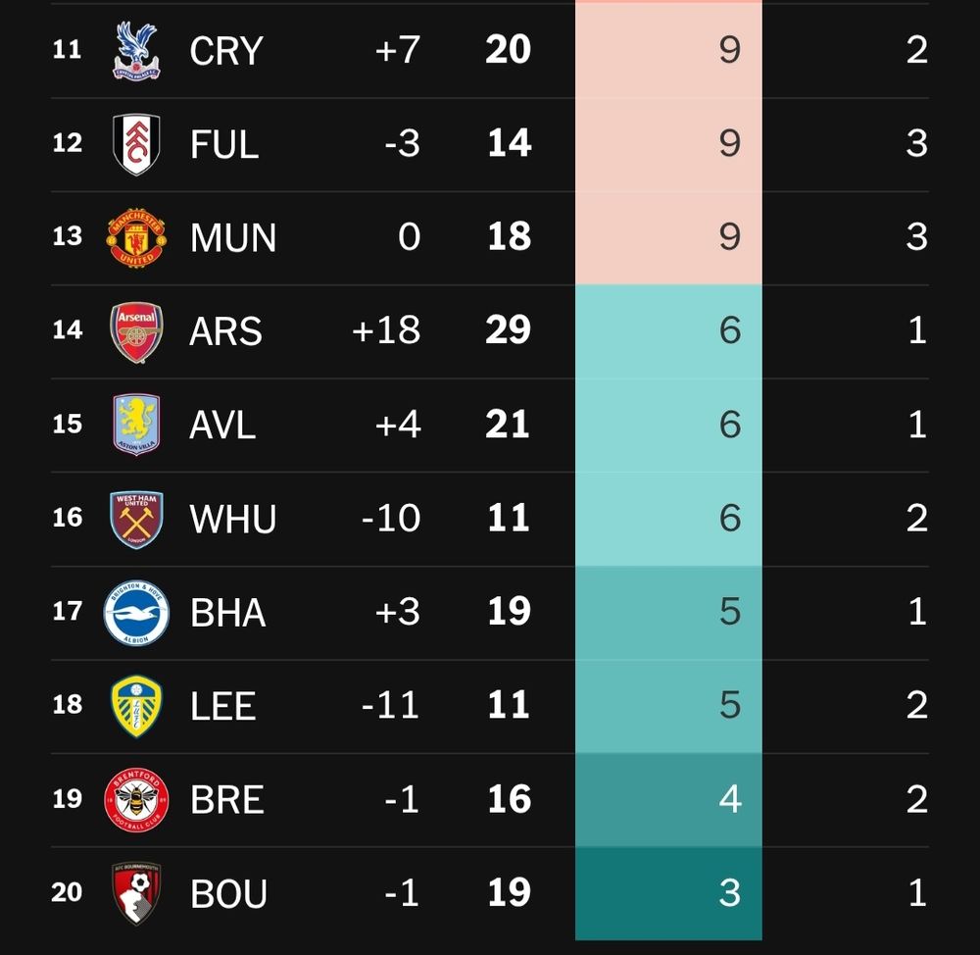Click the West Ham United crest

[x=136, y=519]
